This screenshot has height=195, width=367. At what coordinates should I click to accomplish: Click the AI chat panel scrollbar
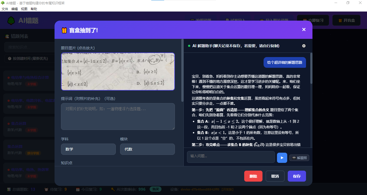click(311, 68)
